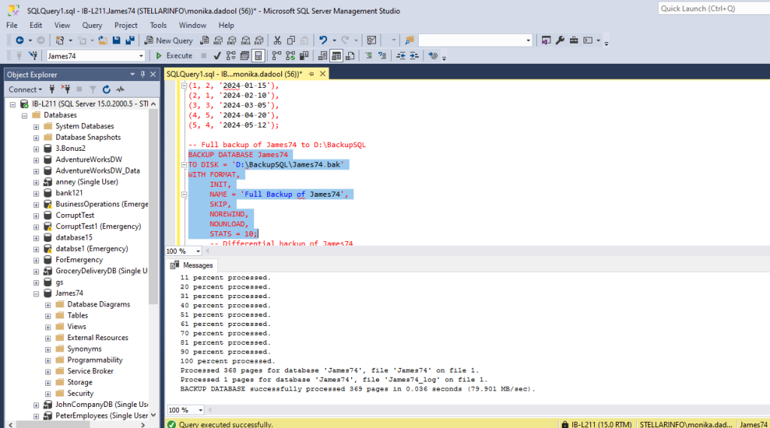Click the Find in Files icon
This screenshot has height=428, width=770.
pos(409,41)
